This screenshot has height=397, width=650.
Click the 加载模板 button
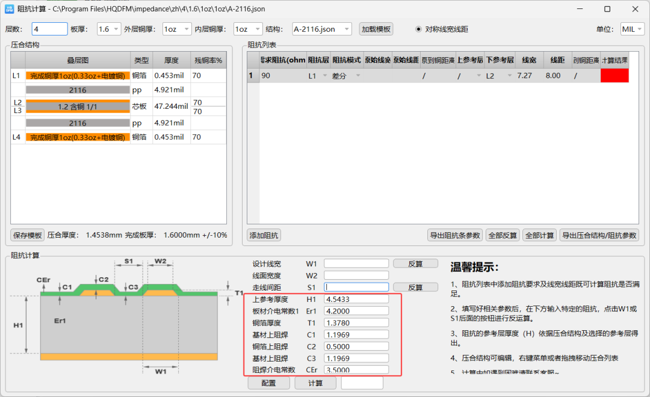click(376, 29)
